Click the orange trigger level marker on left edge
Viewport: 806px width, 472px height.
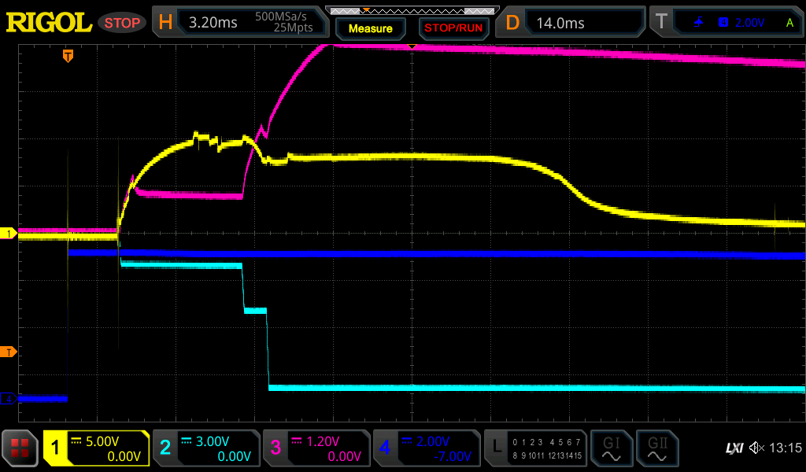[x=9, y=351]
